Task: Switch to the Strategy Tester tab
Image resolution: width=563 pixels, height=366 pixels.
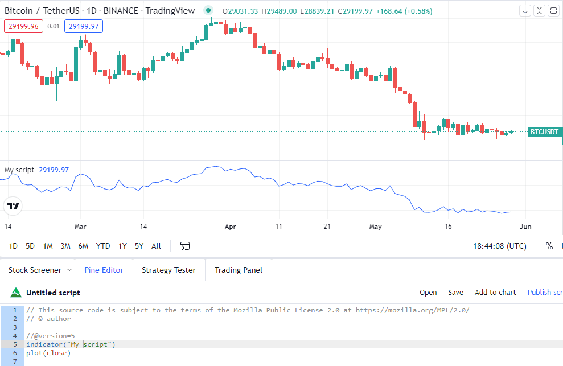Action: (169, 270)
